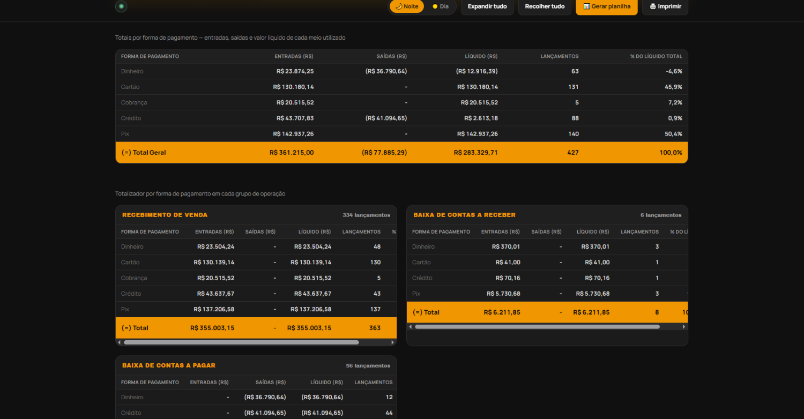Click 6 lançamentos counter
This screenshot has width=804, height=419.
coord(661,215)
